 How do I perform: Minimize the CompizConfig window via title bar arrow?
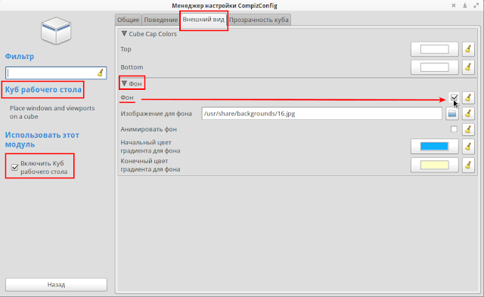464,5
